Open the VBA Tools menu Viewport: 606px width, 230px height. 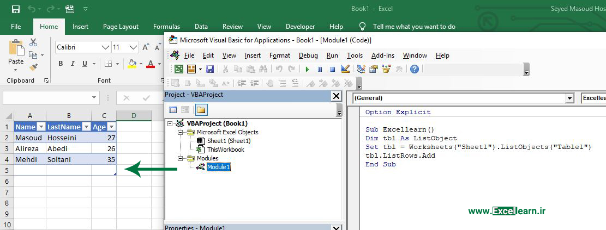click(x=355, y=55)
